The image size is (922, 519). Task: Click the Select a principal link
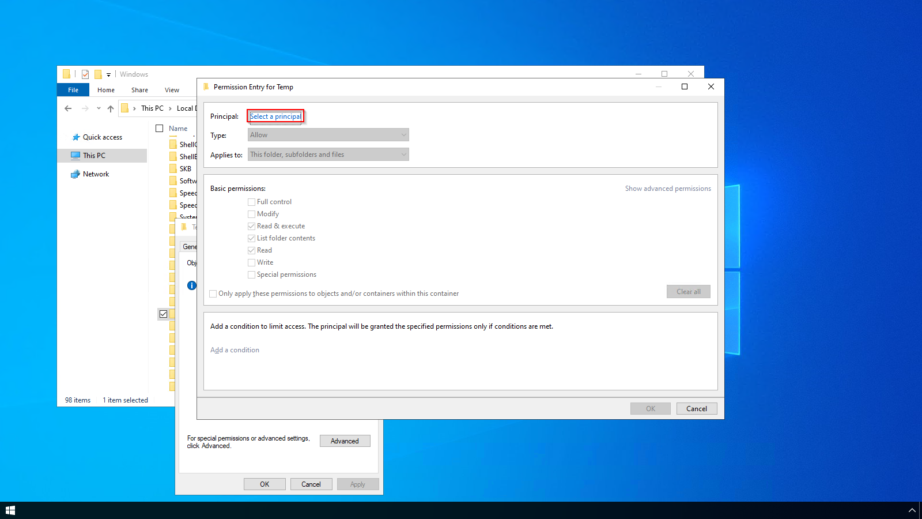(x=275, y=116)
